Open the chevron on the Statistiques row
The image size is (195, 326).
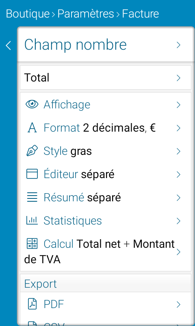(178, 221)
